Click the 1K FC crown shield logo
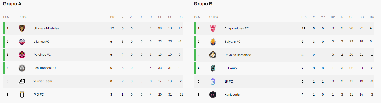Image resolution: width=381 pixels, height=103 pixels. pos(213,81)
